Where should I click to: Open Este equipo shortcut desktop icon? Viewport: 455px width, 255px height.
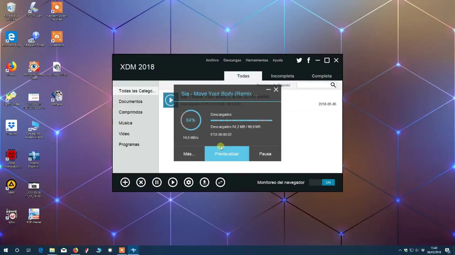pyautogui.click(x=34, y=129)
